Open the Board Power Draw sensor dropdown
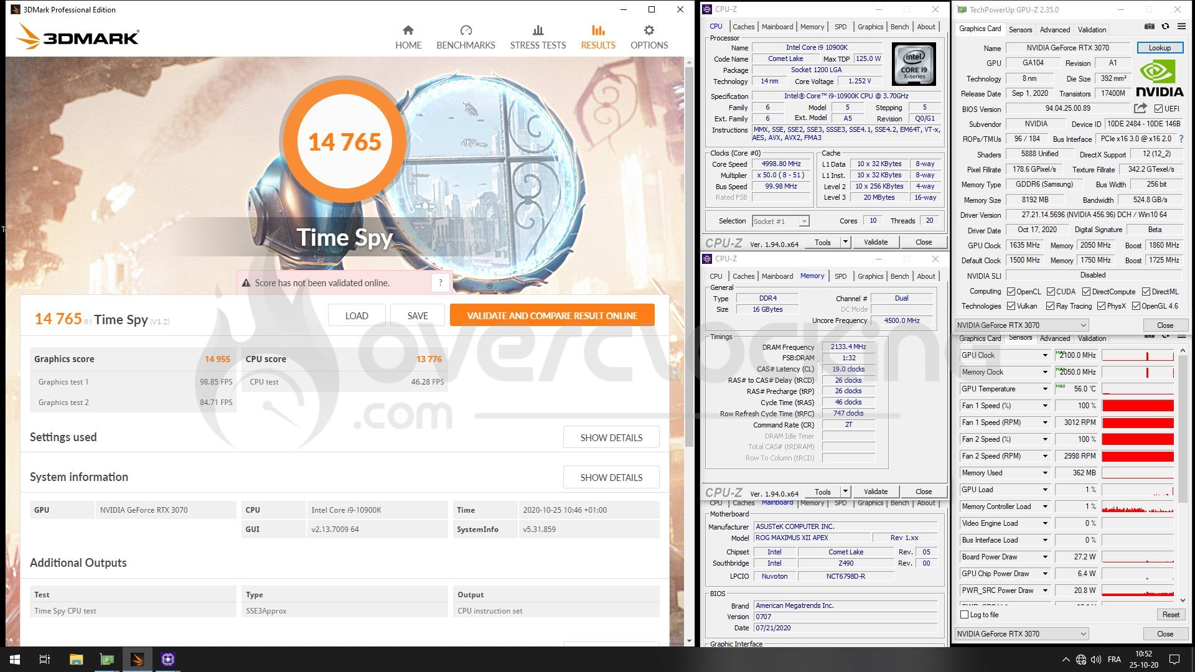 [x=1045, y=557]
